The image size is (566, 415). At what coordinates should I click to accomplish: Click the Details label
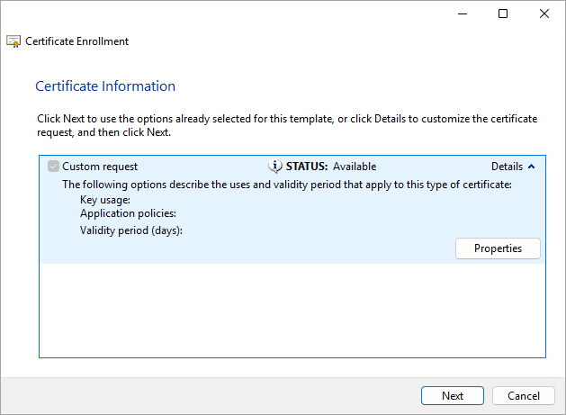tap(507, 167)
